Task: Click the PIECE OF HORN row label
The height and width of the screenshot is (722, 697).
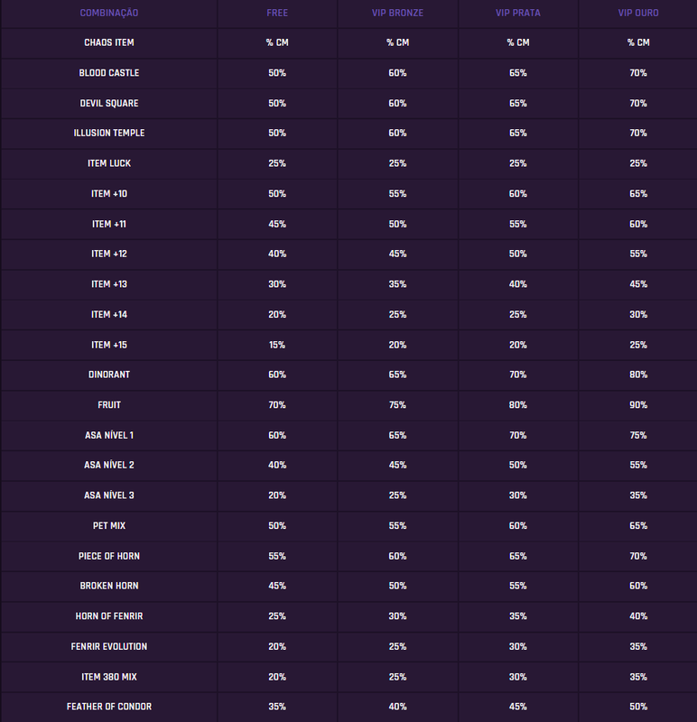Action: click(109, 556)
